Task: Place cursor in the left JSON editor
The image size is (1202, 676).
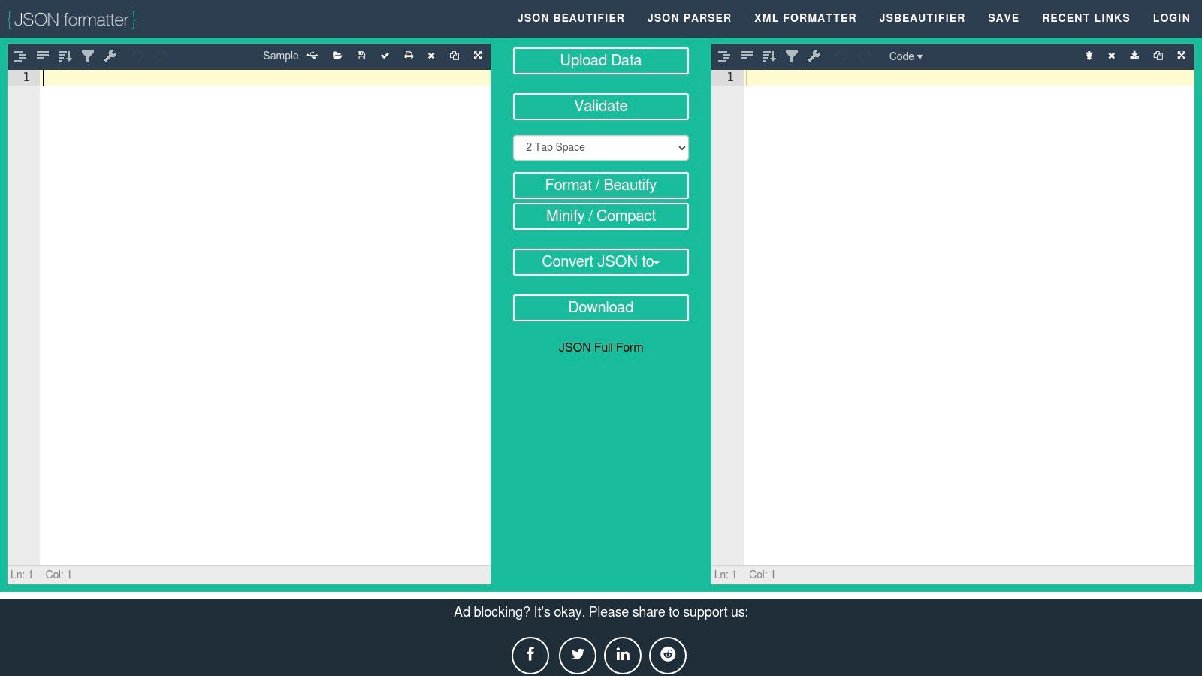Action: [225, 225]
